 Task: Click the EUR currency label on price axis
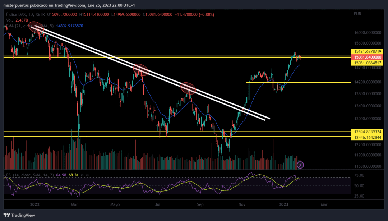click(357, 14)
